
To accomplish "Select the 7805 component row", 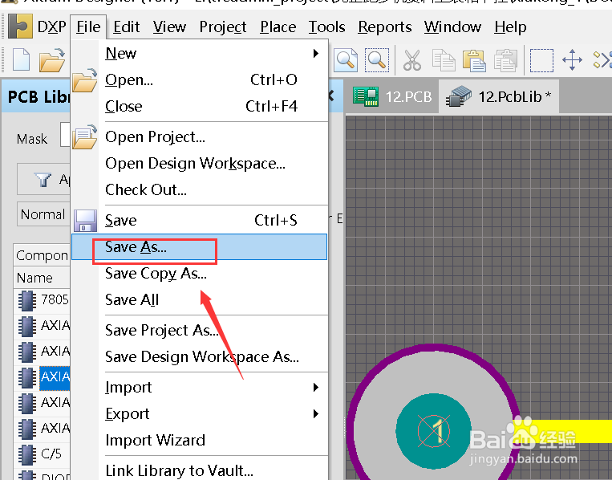I will point(42,300).
